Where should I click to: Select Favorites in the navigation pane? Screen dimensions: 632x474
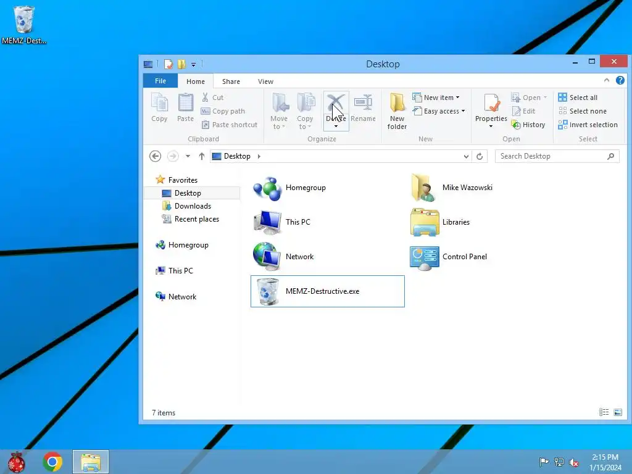coord(177,180)
